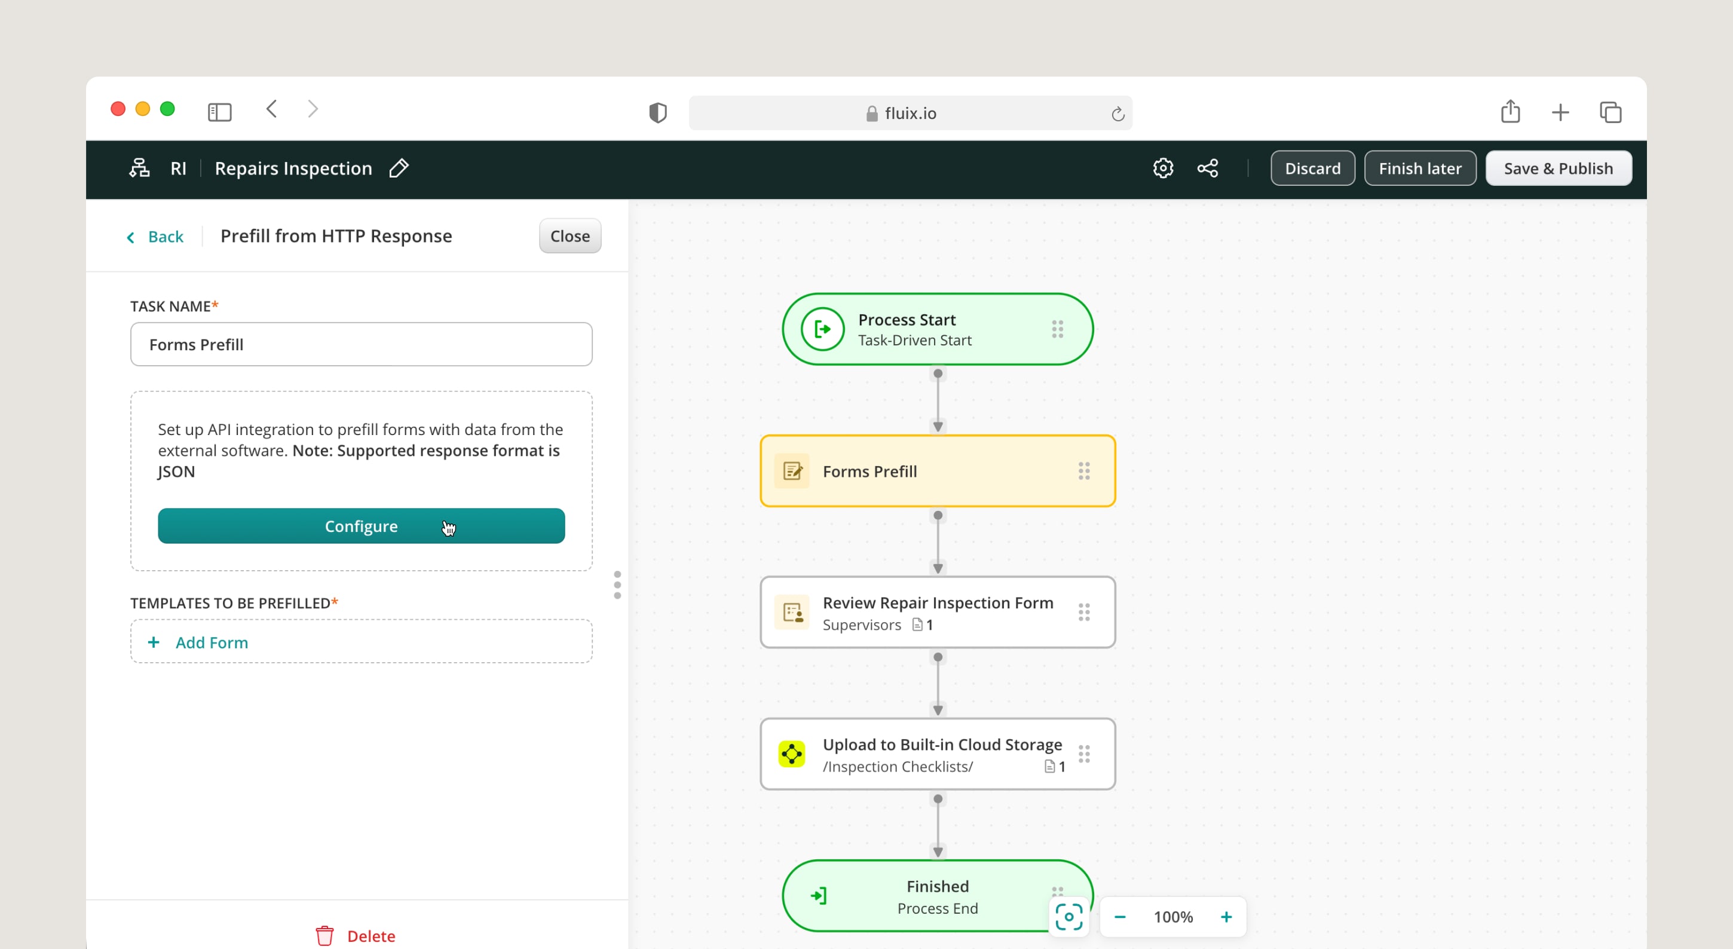Image resolution: width=1733 pixels, height=949 pixels.
Task: Select the Finished Process End node
Action: point(937,895)
